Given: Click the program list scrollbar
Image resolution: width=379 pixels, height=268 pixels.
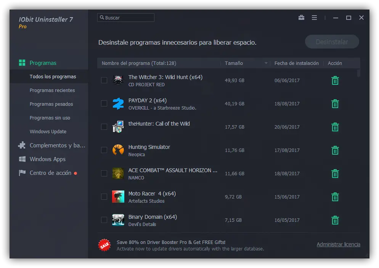Looking at the screenshot, I should (359, 73).
